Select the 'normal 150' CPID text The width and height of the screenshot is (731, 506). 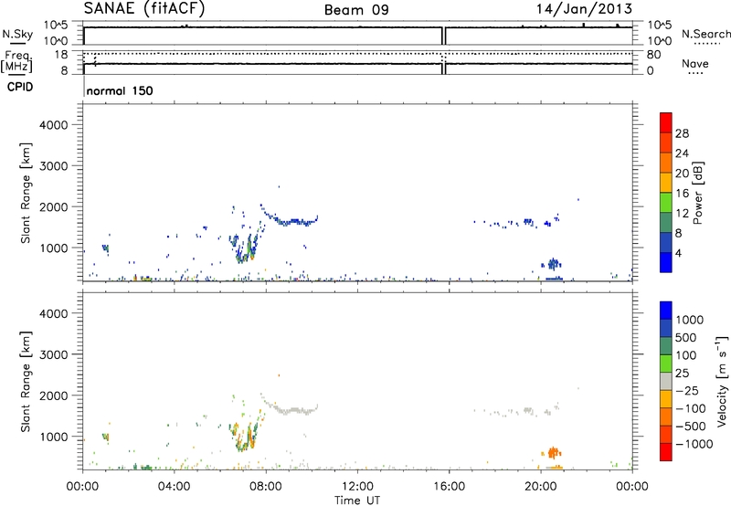coord(120,90)
